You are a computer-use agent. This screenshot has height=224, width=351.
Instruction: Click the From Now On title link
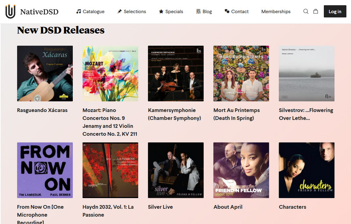click(x=40, y=215)
